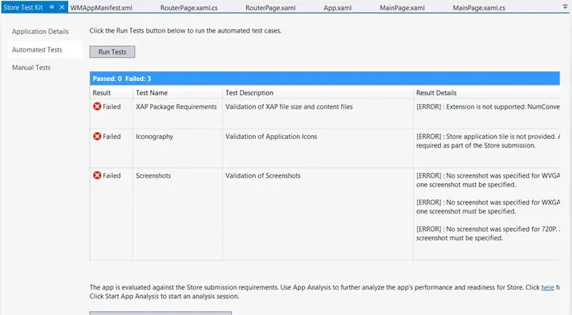Click 'Validation of XAP file size and content files'
572x315 pixels.
point(289,106)
